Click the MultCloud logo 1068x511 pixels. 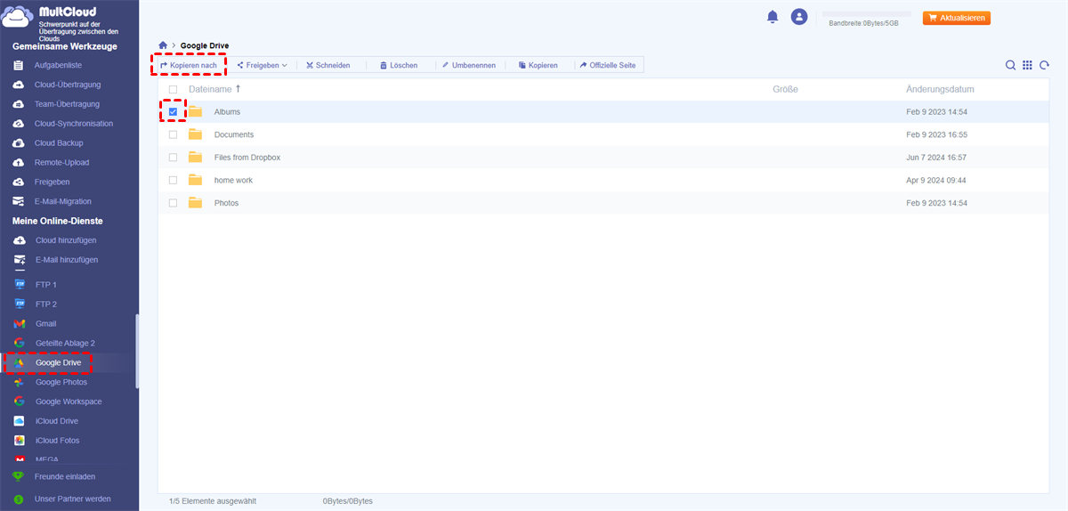click(x=18, y=18)
